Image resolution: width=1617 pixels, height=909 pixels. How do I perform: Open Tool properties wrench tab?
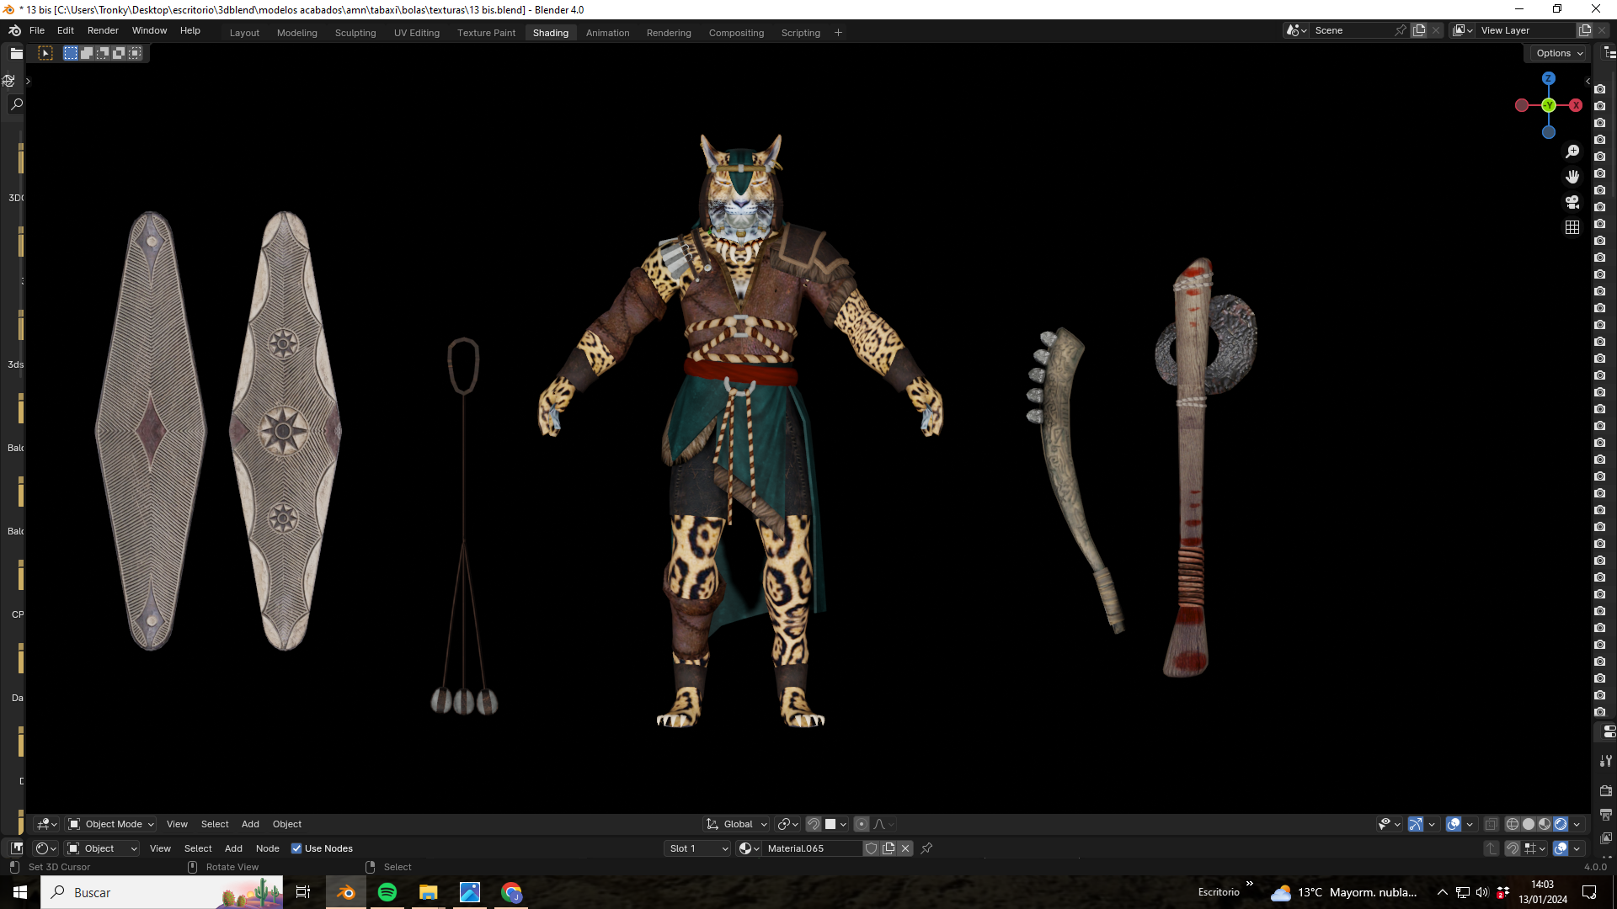point(1606,761)
